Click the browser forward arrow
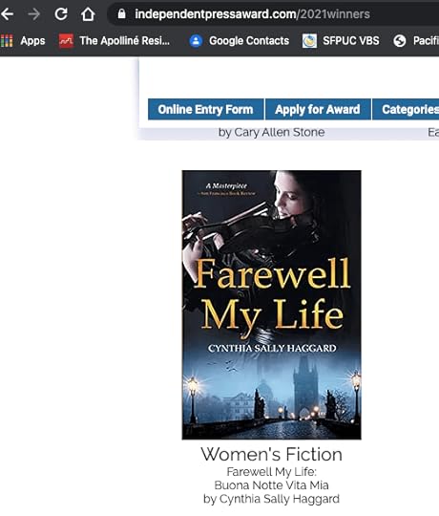The height and width of the screenshot is (516, 439). tap(33, 14)
